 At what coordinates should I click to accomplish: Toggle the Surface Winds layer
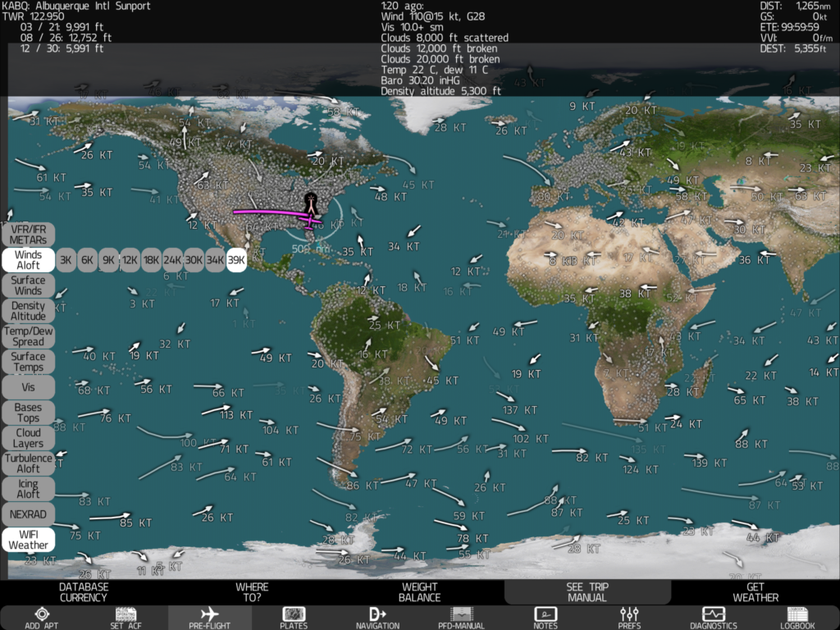pyautogui.click(x=28, y=285)
